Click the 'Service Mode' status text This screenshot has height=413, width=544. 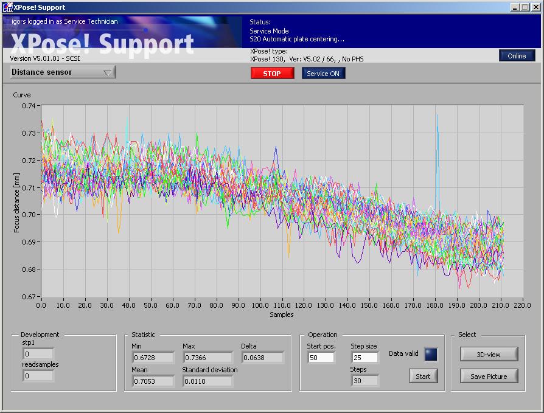pos(269,31)
